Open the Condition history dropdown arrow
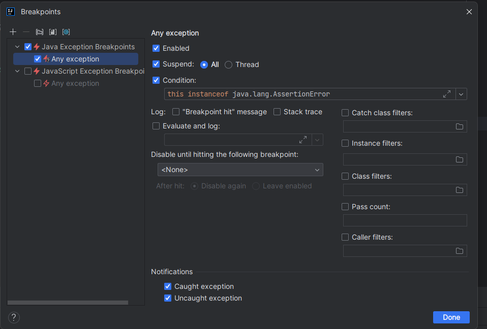This screenshot has height=329, width=487. (x=461, y=94)
